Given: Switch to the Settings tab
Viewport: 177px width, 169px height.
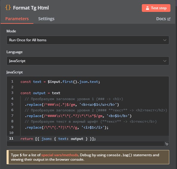Looking at the screenshot, I should pyautogui.click(x=46, y=19).
